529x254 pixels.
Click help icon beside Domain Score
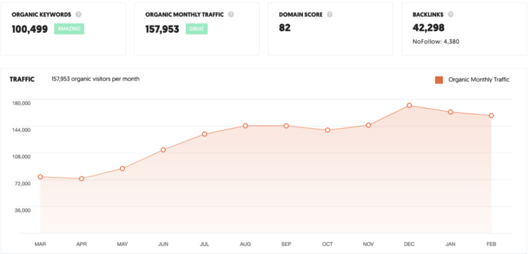pos(330,14)
